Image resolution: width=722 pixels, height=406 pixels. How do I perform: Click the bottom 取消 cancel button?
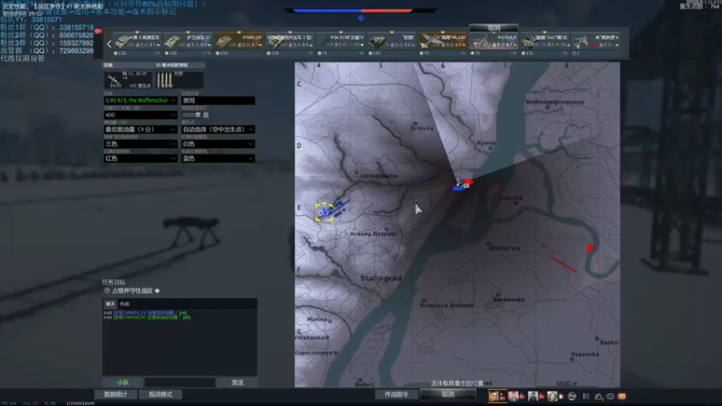pos(448,394)
